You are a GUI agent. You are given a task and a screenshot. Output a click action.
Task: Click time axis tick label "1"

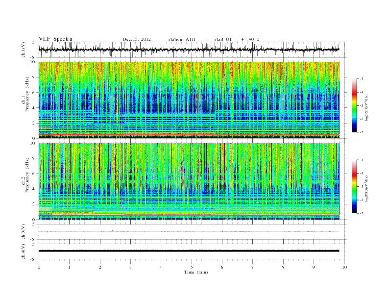click(x=69, y=267)
